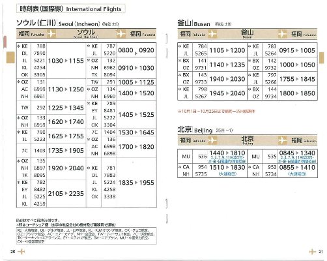Click the 1030 ▸ 1155 Seoul departure time

point(66,61)
